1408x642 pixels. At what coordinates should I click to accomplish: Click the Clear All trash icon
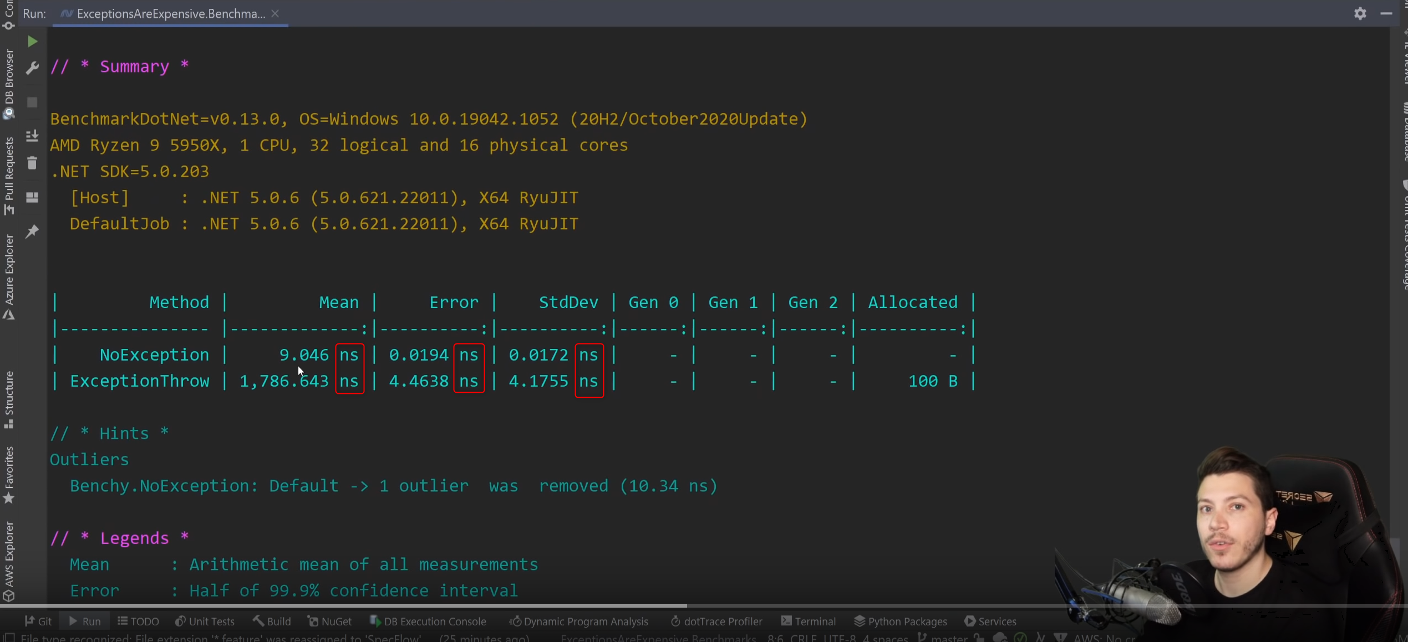pos(32,163)
